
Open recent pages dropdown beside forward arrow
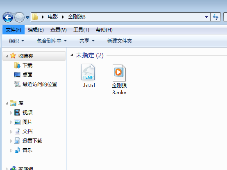point(27,18)
